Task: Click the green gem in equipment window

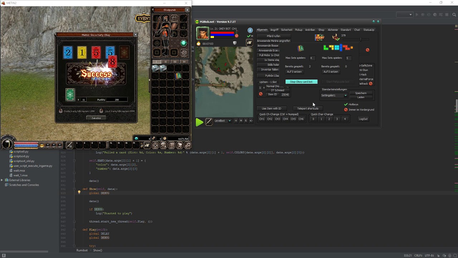Action: (x=184, y=43)
